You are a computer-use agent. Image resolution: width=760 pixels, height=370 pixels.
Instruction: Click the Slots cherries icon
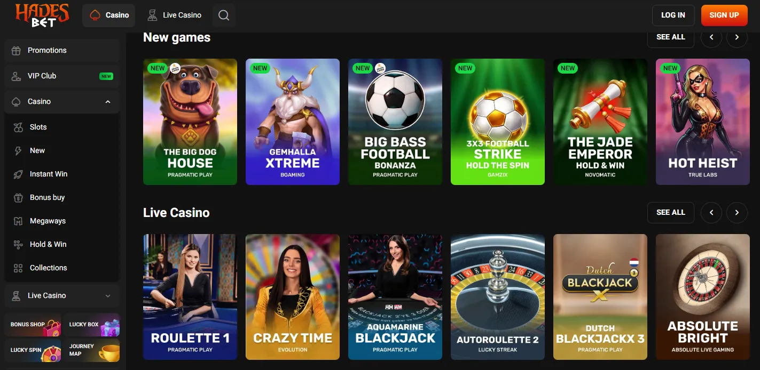coord(18,127)
